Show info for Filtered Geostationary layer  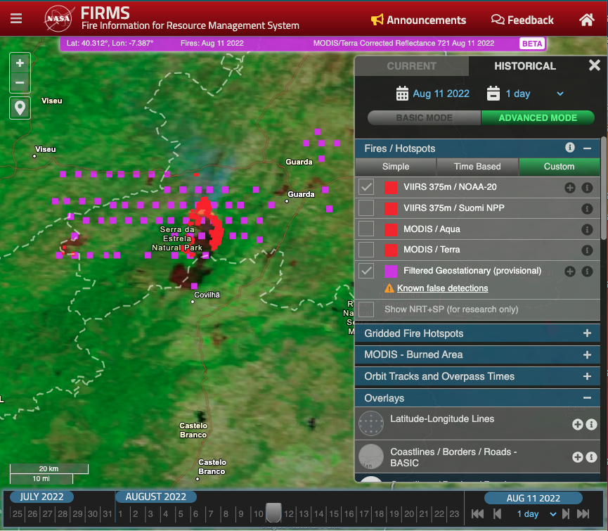click(x=587, y=271)
